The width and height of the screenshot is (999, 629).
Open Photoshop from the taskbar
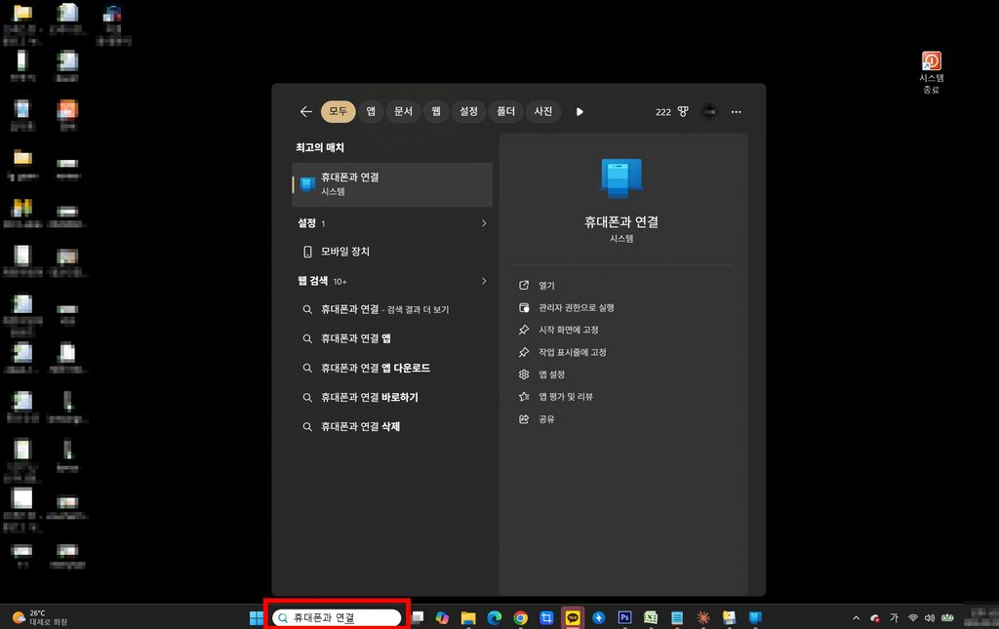pos(624,617)
